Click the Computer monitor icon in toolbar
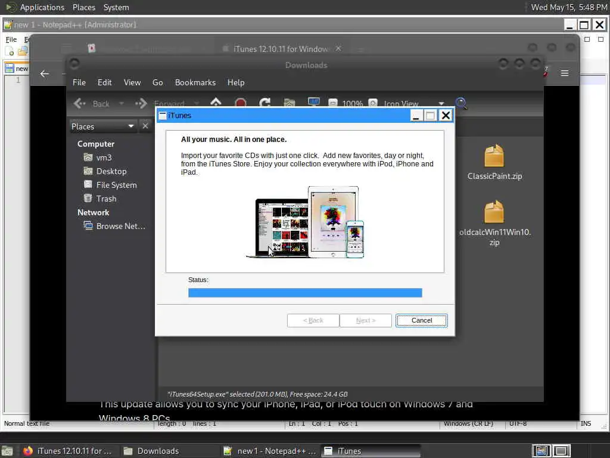Image resolution: width=610 pixels, height=458 pixels. 313,103
